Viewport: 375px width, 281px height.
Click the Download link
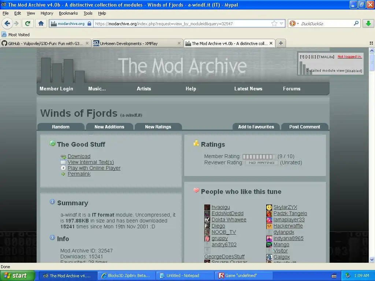coord(79,156)
